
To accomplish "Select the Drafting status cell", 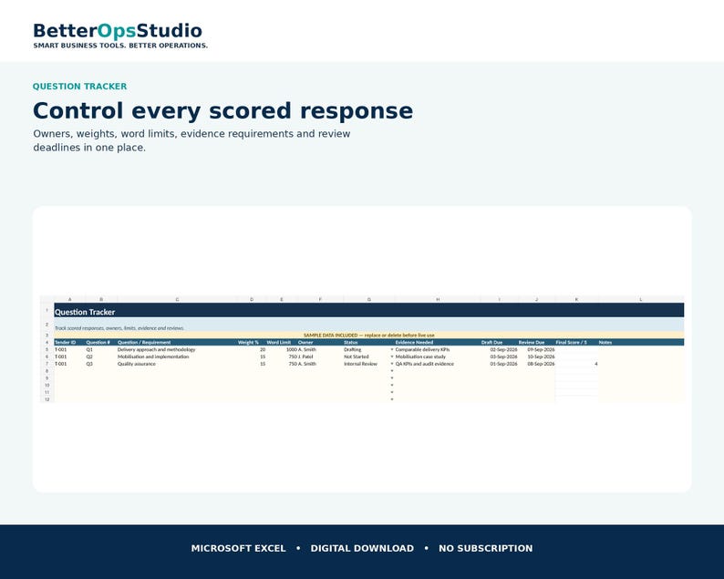I will [x=367, y=349].
